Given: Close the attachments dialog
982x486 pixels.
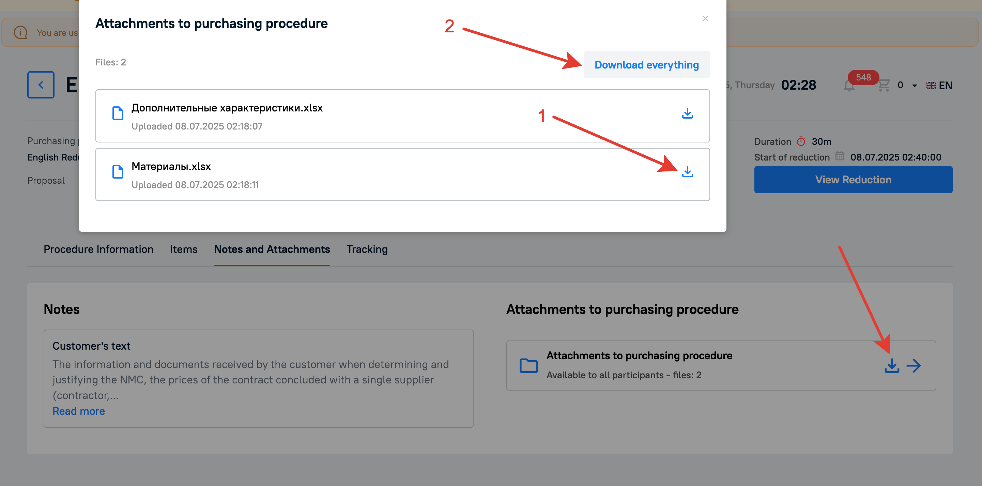Looking at the screenshot, I should [x=705, y=18].
